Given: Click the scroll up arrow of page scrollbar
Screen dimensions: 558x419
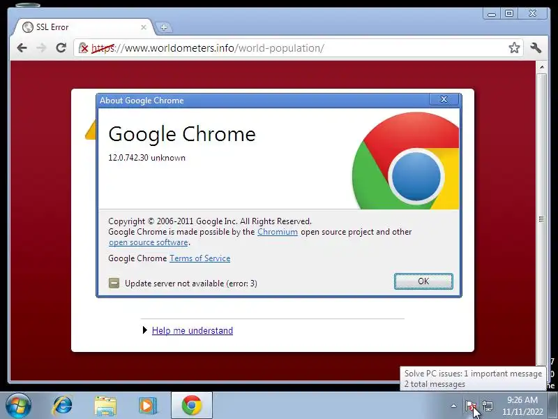Looking at the screenshot, I should click(x=542, y=67).
